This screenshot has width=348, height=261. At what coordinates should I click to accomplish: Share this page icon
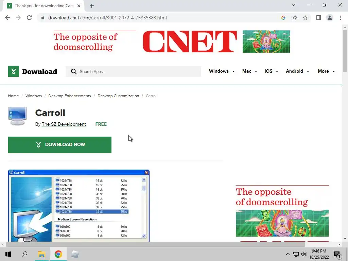point(294,18)
